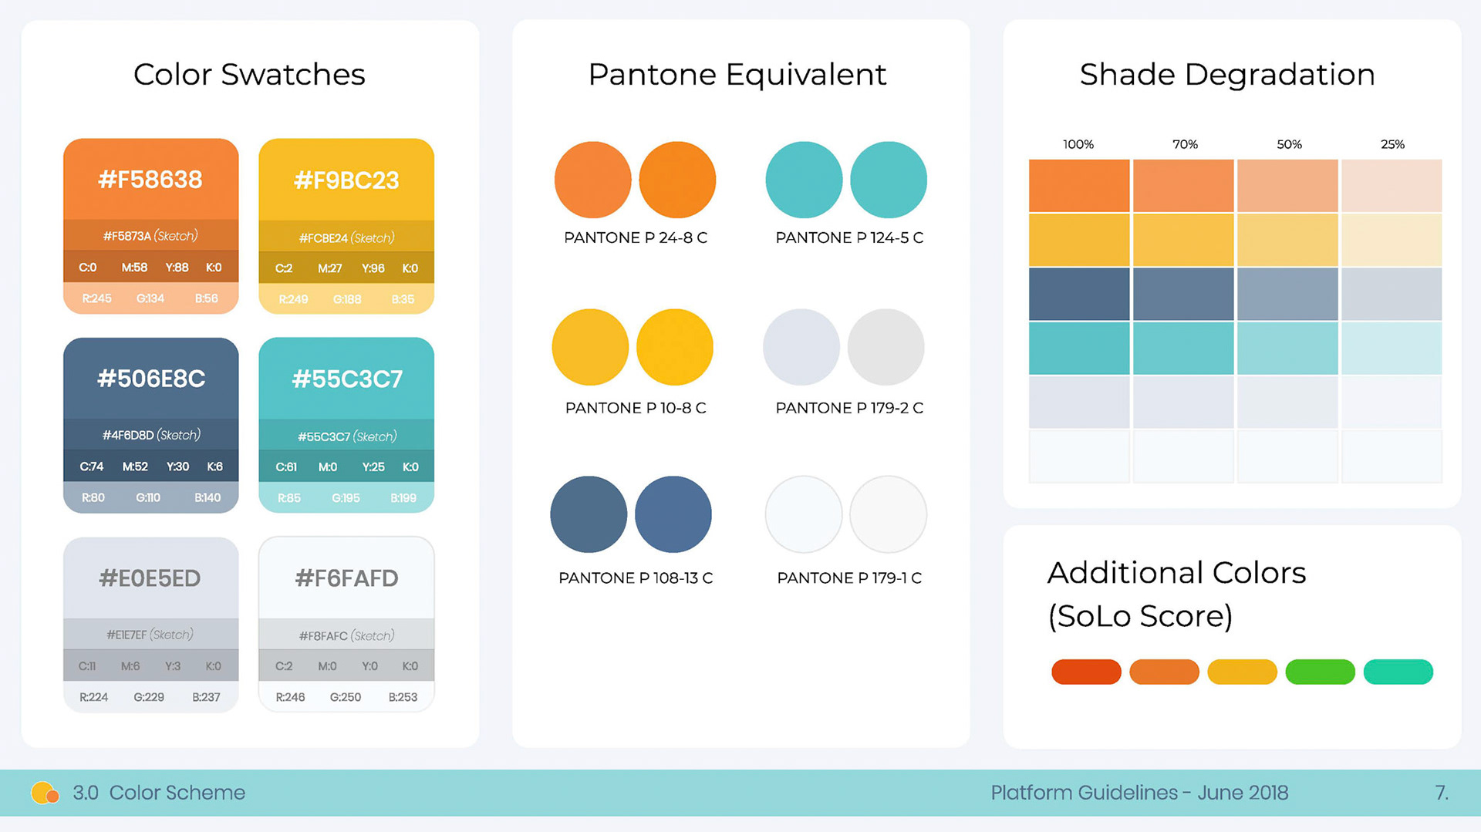Click the left orange Pantone P 24-8 C circle
This screenshot has width=1481, height=832.
tap(592, 180)
